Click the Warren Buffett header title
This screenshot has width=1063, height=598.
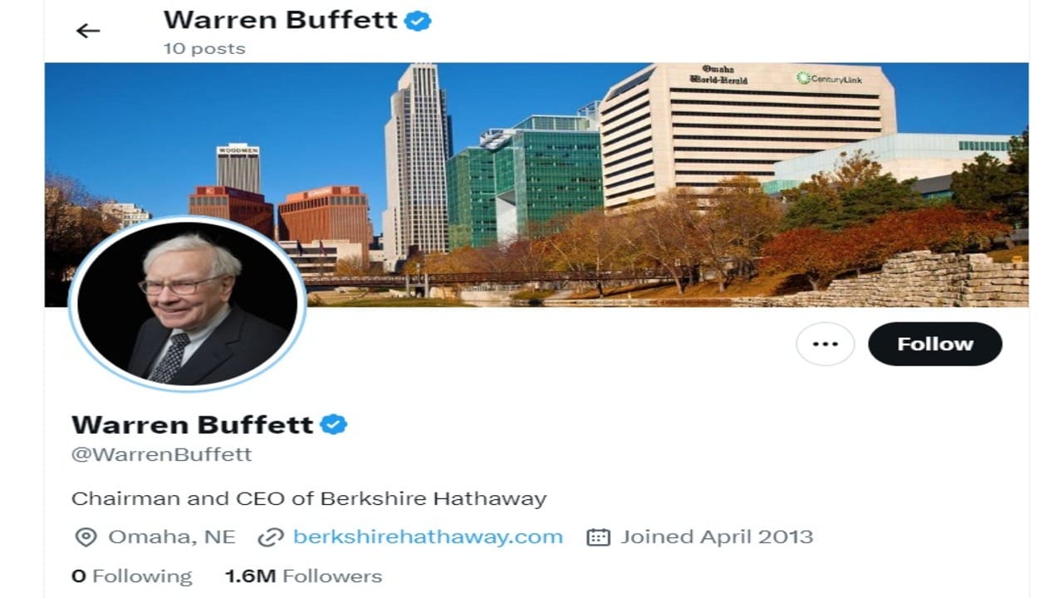click(x=281, y=20)
